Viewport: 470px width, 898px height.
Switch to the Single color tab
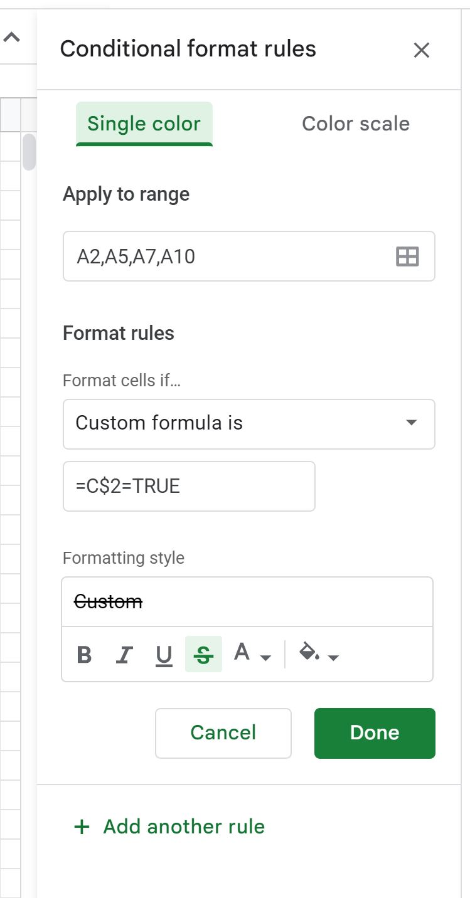click(x=144, y=124)
